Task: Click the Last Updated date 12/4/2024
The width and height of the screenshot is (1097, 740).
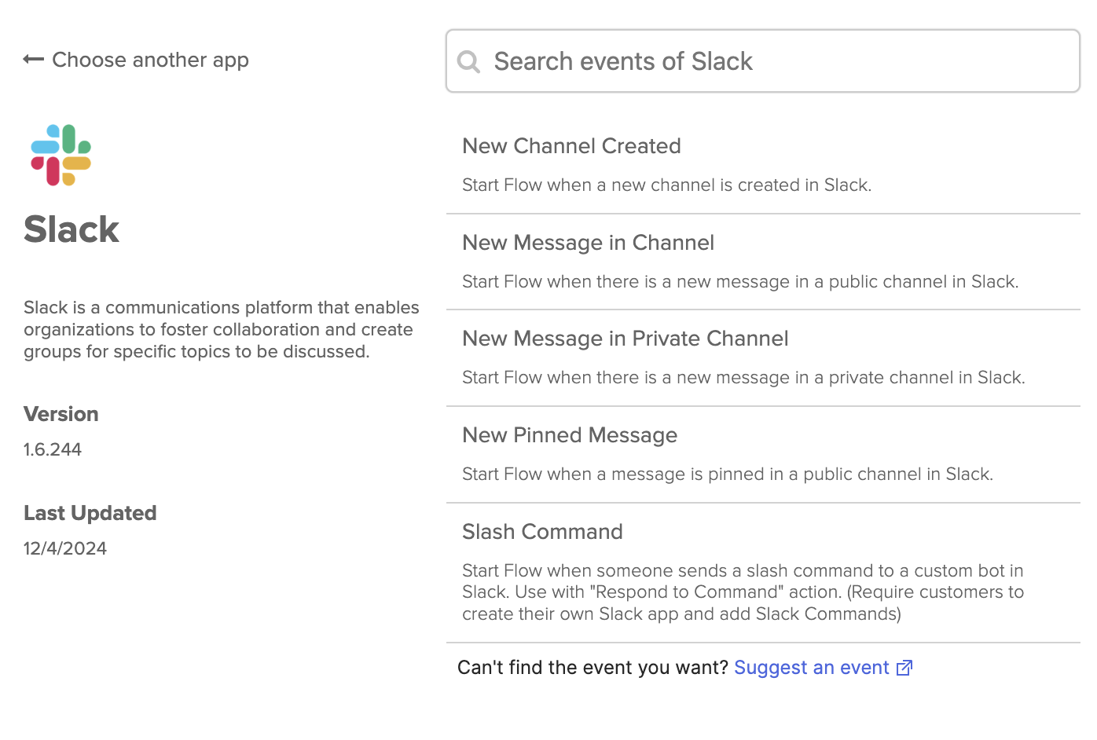Action: point(64,548)
